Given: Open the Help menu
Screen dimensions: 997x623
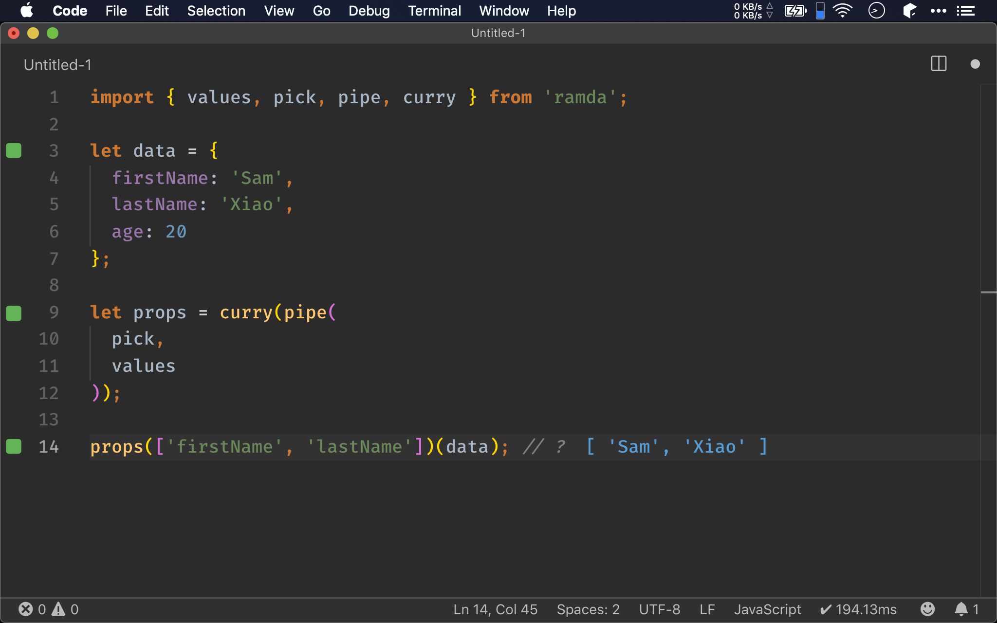Looking at the screenshot, I should [x=561, y=11].
